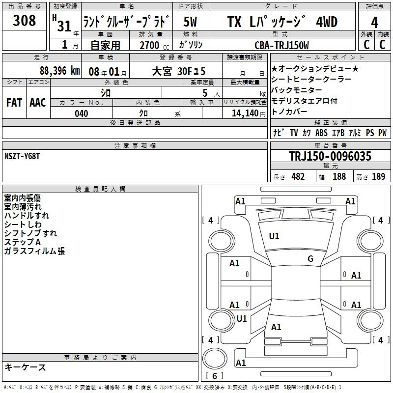
Task: Click the interior color クロ
Action: point(143,113)
